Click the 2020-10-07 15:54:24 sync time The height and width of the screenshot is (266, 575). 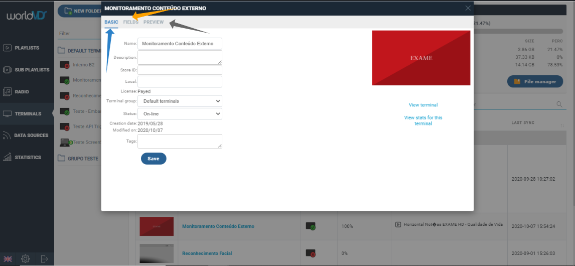[533, 226]
